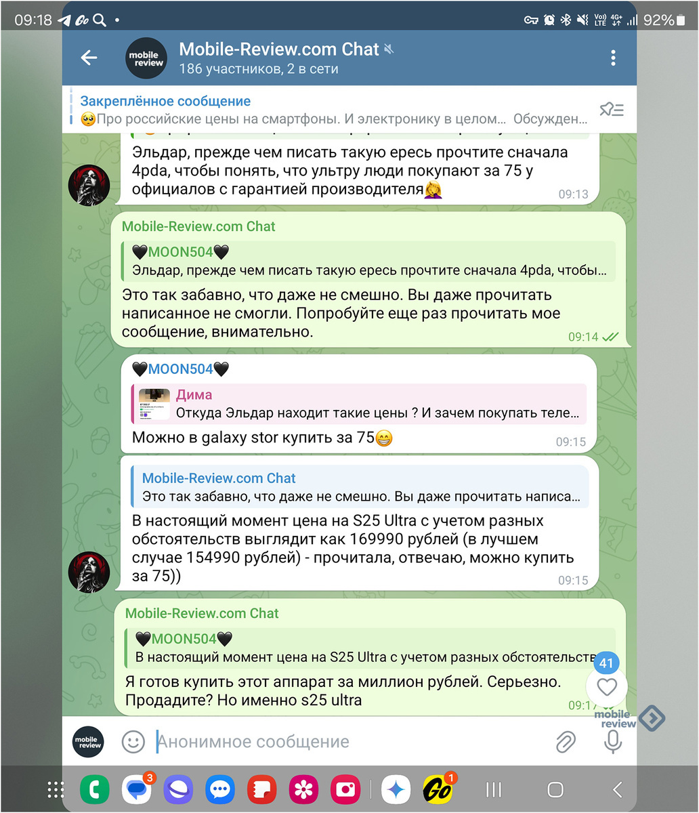Open Mobile-Review.com Chat group info title

point(278,49)
